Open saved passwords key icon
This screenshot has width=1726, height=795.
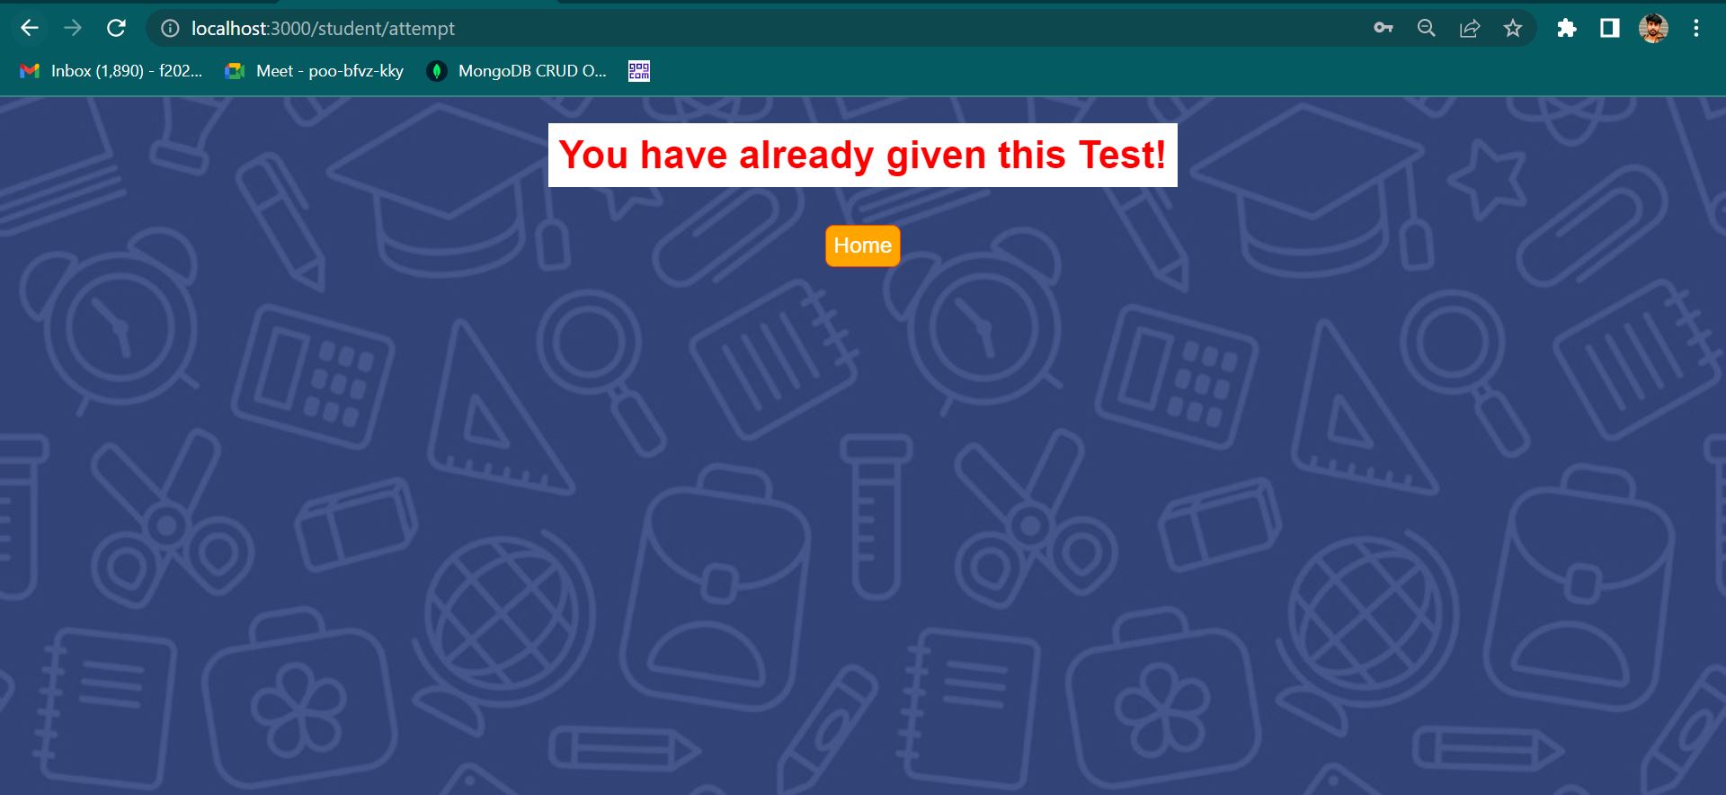pos(1383,29)
